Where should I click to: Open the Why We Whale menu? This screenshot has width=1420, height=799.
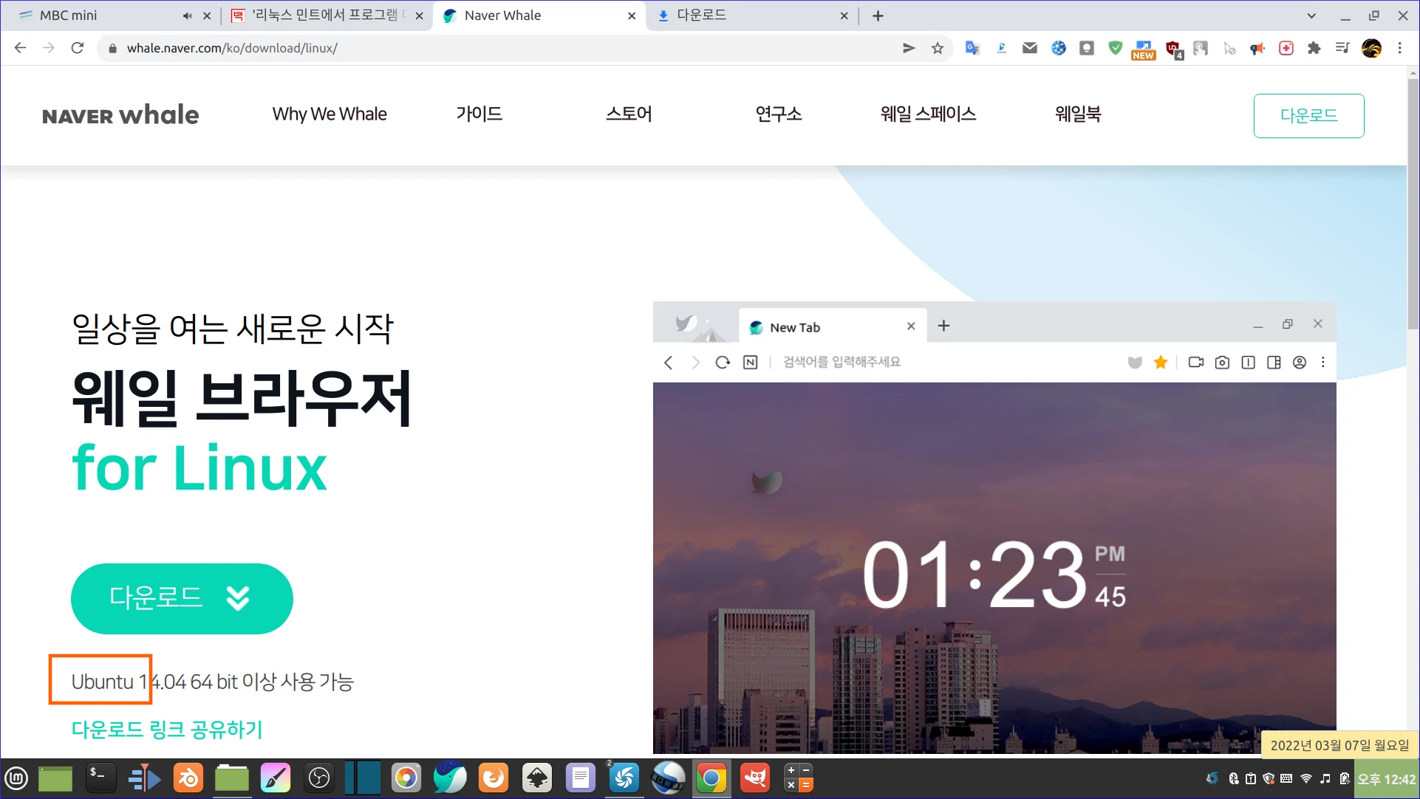(x=330, y=114)
